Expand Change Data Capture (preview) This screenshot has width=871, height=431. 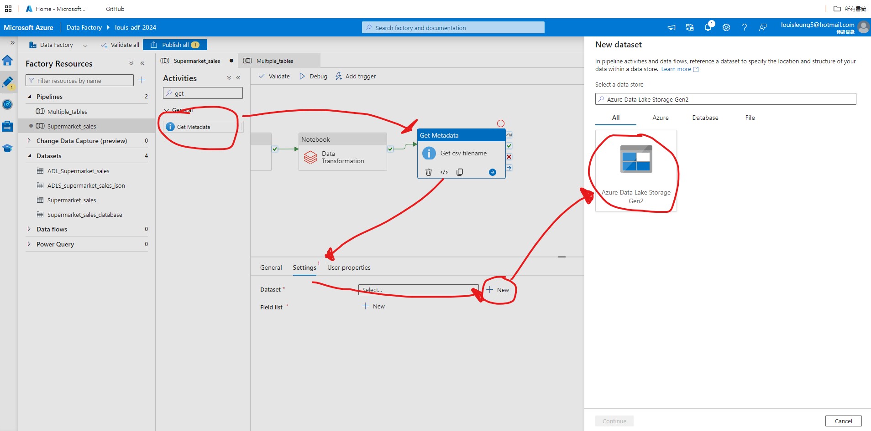(x=29, y=141)
